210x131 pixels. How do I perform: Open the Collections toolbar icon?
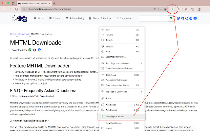[193, 9]
